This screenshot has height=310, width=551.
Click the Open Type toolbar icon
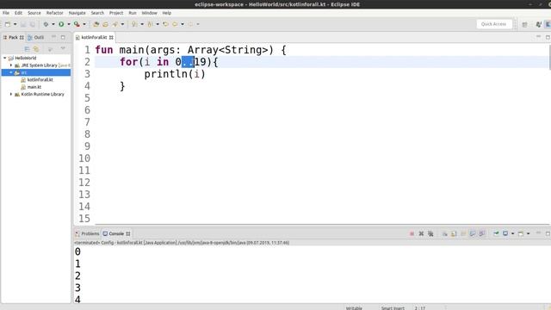pyautogui.click(x=96, y=24)
